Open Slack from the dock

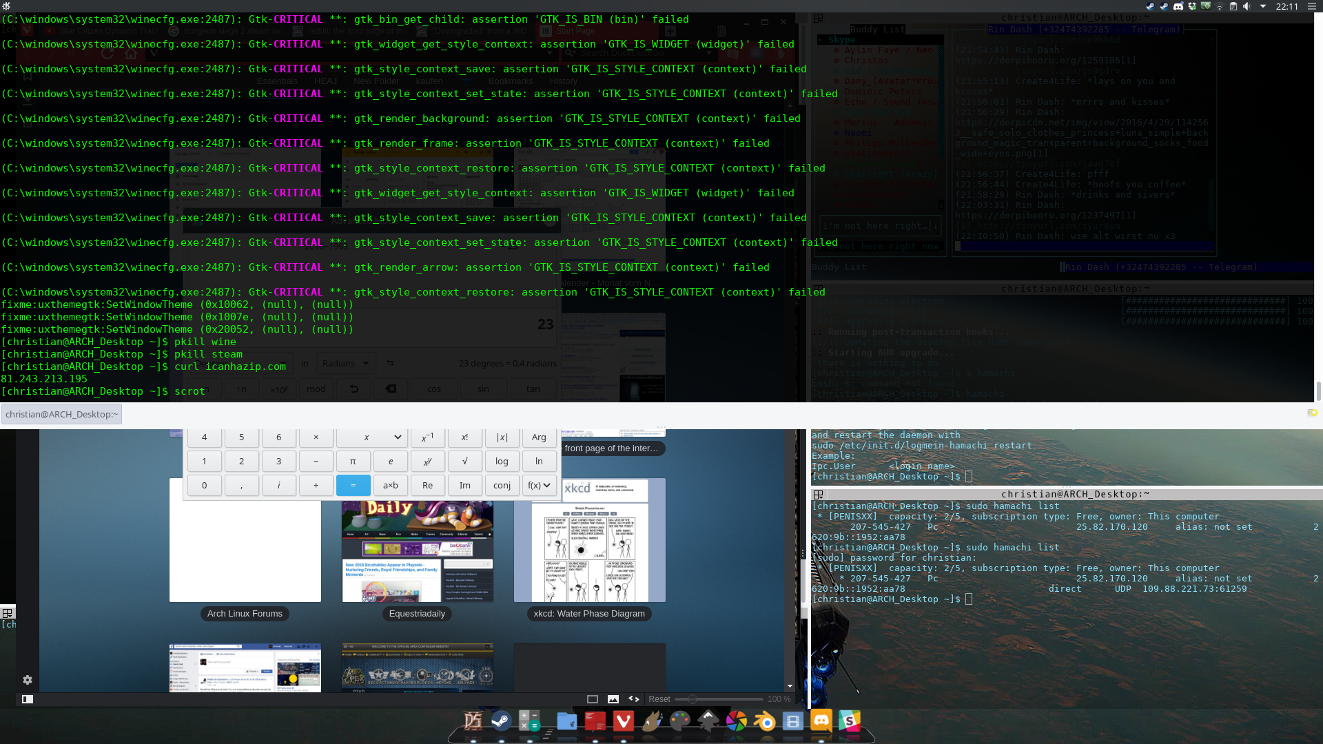(849, 721)
